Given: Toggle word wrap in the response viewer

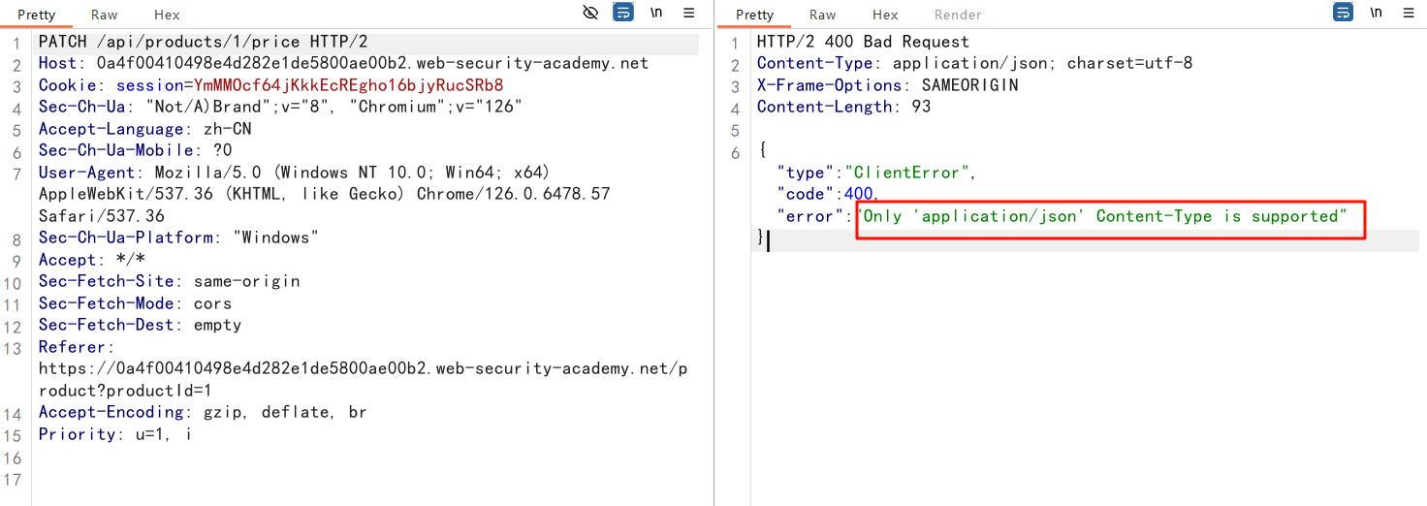Looking at the screenshot, I should (1343, 13).
